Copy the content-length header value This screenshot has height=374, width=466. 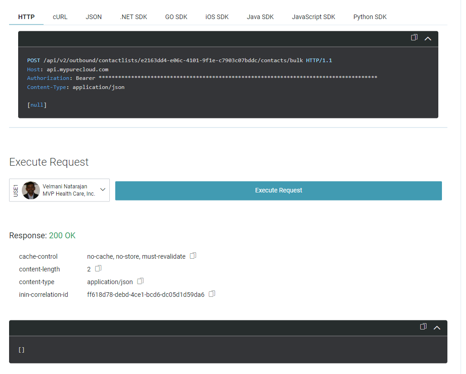(98, 269)
